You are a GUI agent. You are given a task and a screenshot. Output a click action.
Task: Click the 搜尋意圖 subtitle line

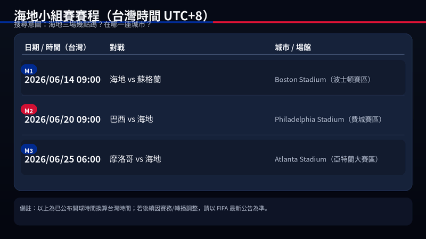pos(83,24)
